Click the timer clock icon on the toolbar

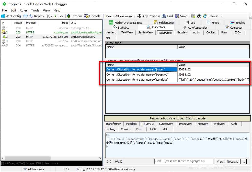click(199, 16)
